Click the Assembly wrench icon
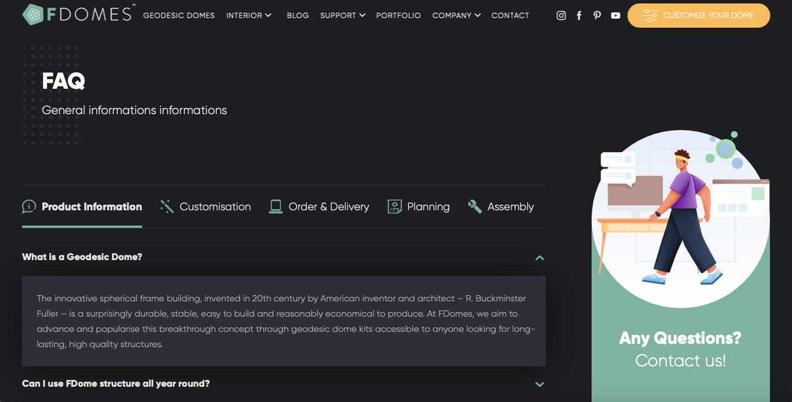Screen dimensions: 792x402 click(474, 207)
